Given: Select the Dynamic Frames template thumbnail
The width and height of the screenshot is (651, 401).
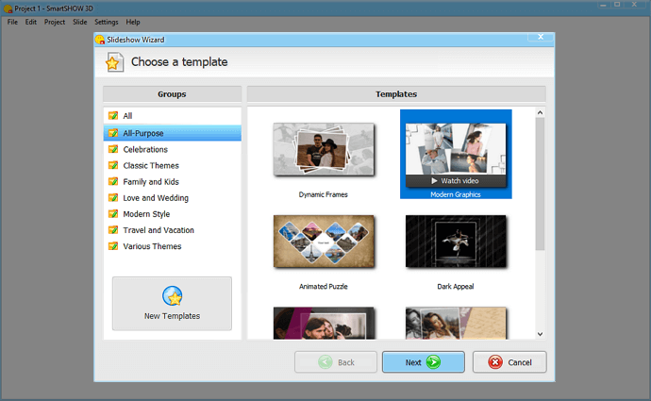Looking at the screenshot, I should pyautogui.click(x=324, y=149).
